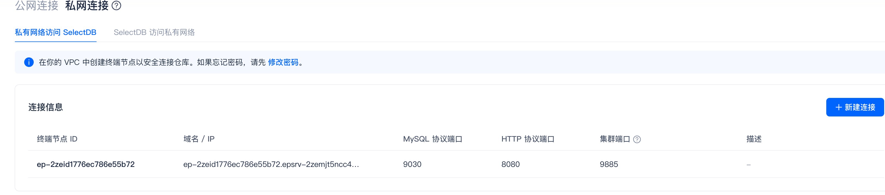Open the SelectDB 访问私有网络 tab
Viewport: 885px width, 195px height.
[154, 32]
